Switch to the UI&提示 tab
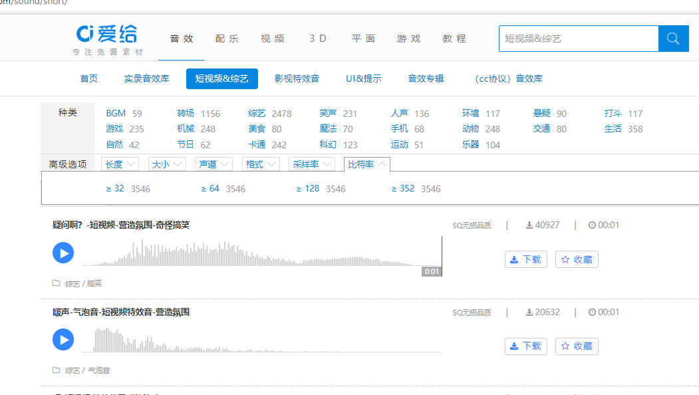 click(x=364, y=79)
